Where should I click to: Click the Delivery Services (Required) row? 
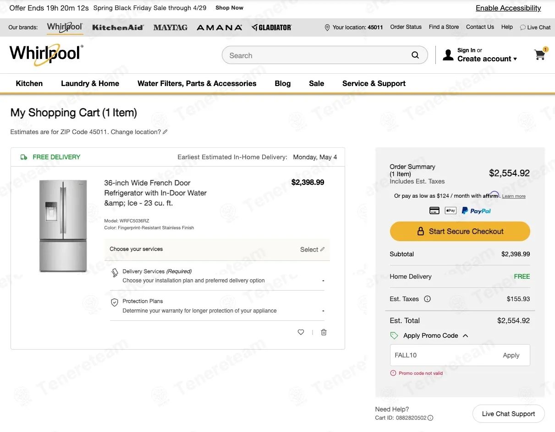point(217,276)
